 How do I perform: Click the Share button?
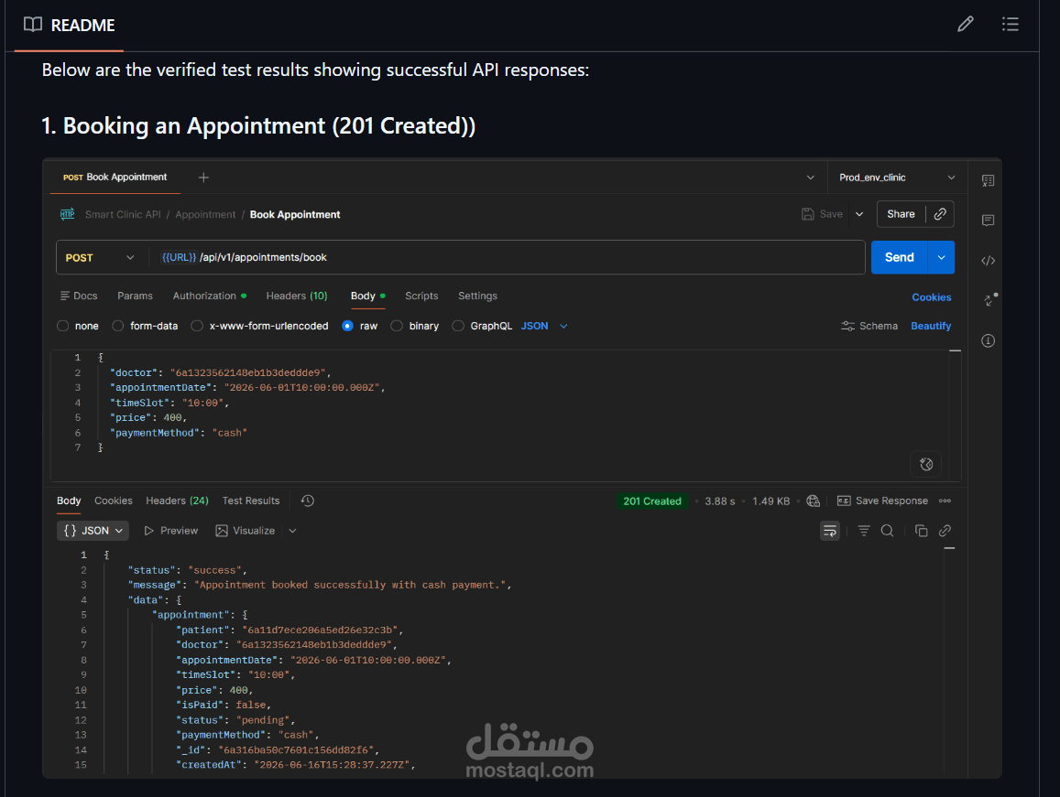[901, 214]
